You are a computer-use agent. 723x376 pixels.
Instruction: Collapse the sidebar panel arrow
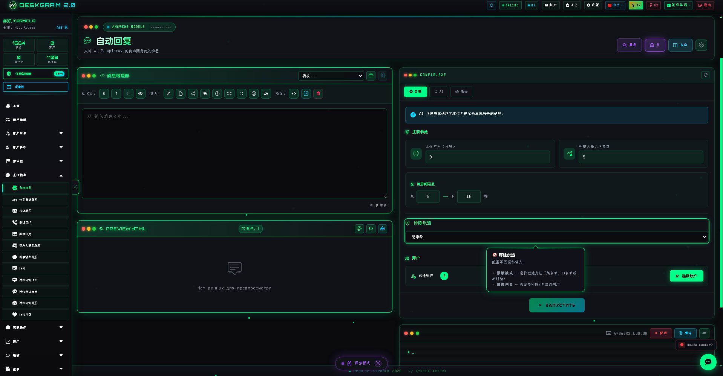point(75,187)
